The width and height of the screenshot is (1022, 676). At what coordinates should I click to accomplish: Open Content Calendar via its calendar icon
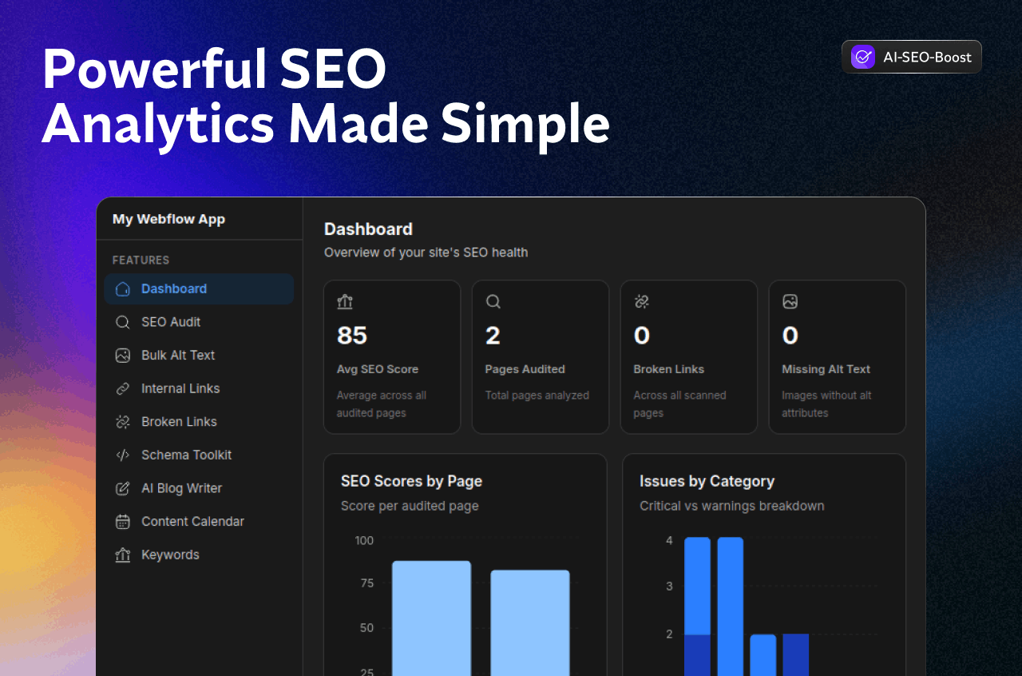pyautogui.click(x=123, y=521)
